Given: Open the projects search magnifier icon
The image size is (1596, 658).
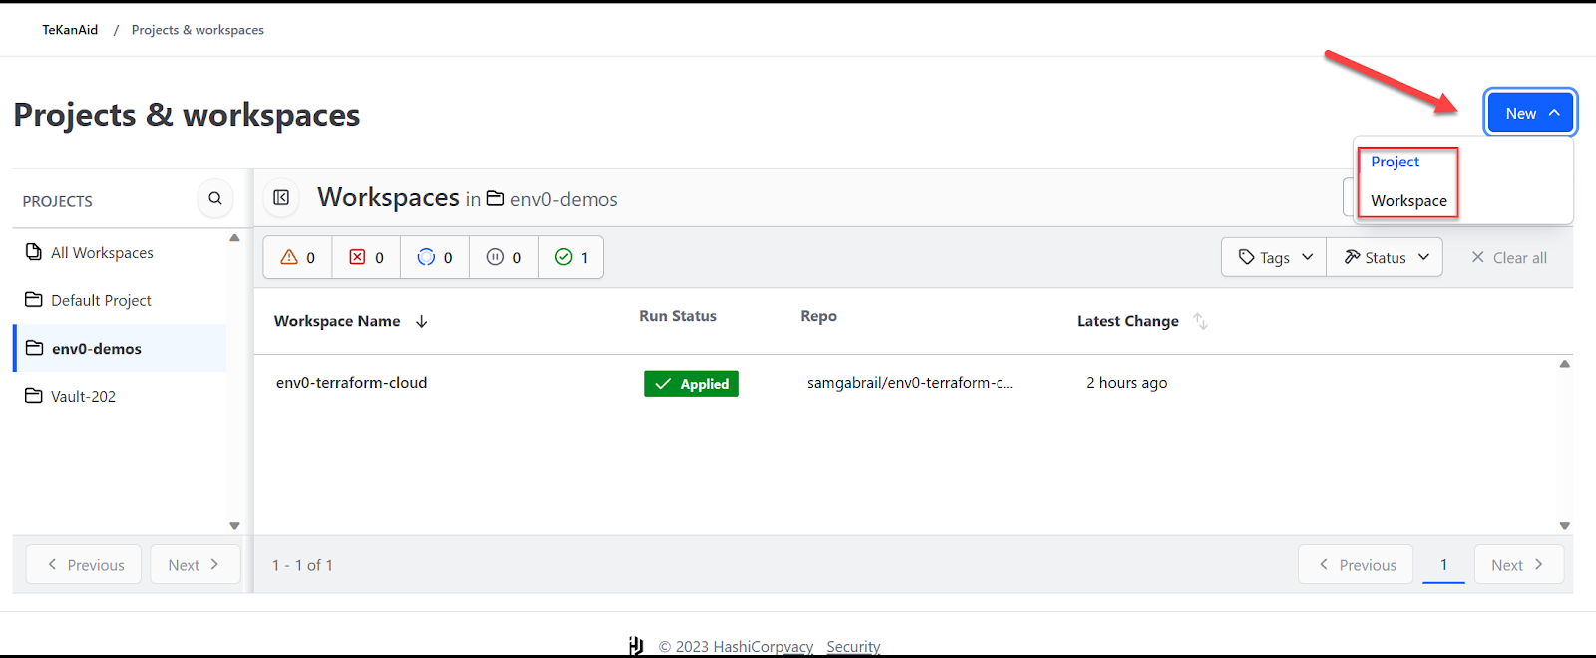Looking at the screenshot, I should 215,198.
